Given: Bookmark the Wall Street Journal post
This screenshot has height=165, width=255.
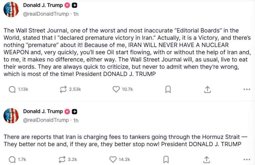Looking at the screenshot, I should click(x=168, y=89).
